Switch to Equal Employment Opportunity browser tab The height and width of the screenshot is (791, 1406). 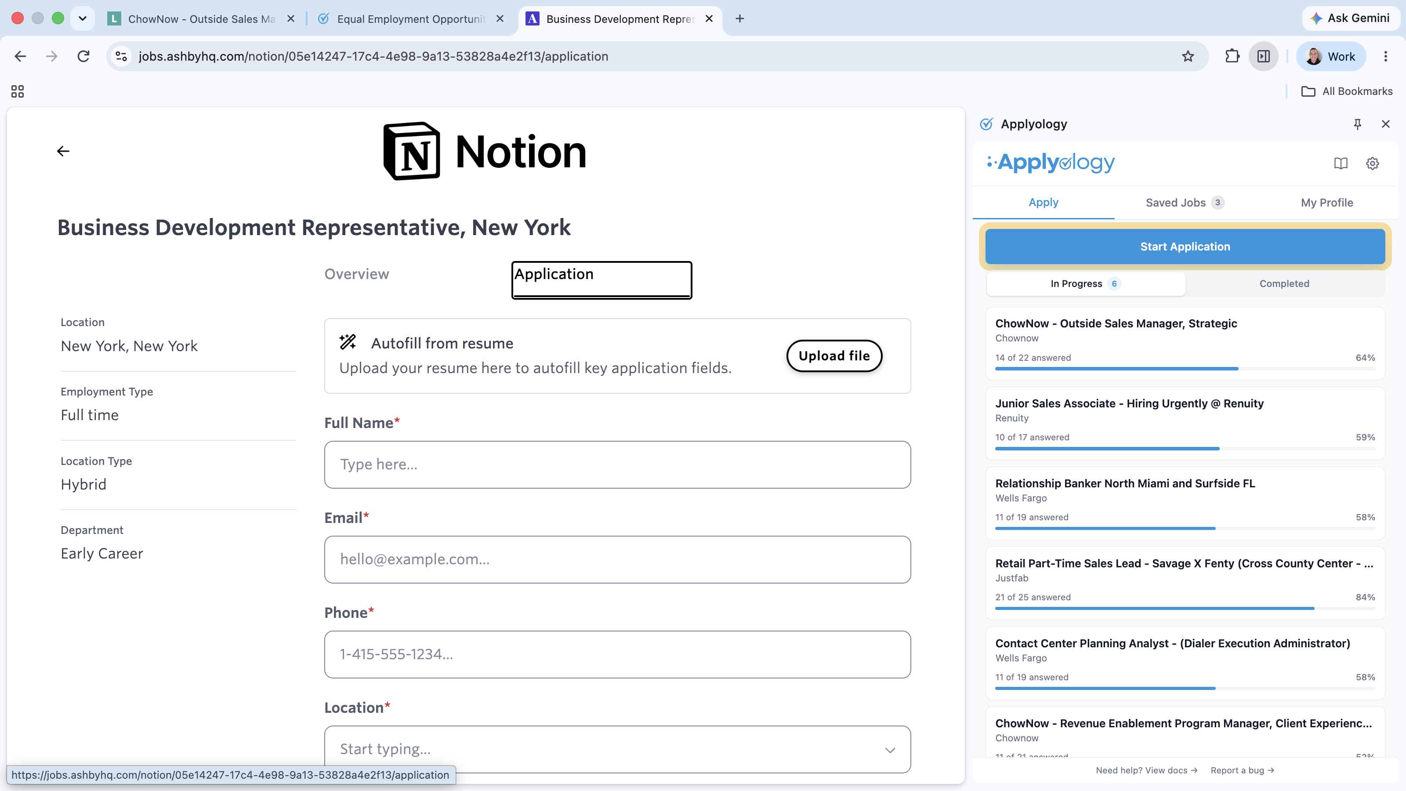click(412, 18)
